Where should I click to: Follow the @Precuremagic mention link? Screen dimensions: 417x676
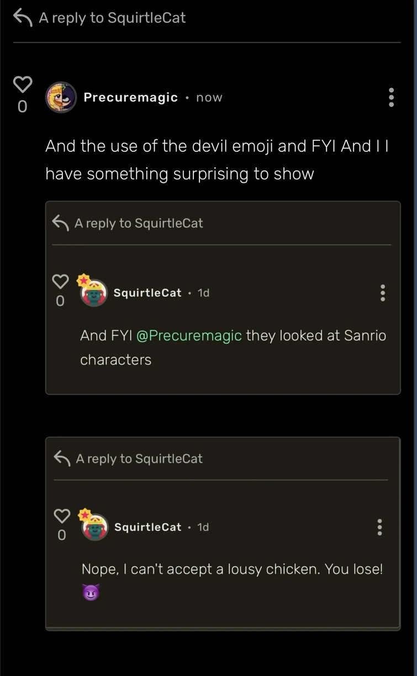click(189, 335)
